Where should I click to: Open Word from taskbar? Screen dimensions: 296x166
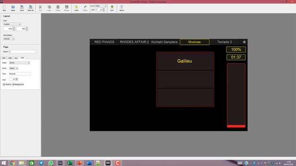click(x=89, y=163)
